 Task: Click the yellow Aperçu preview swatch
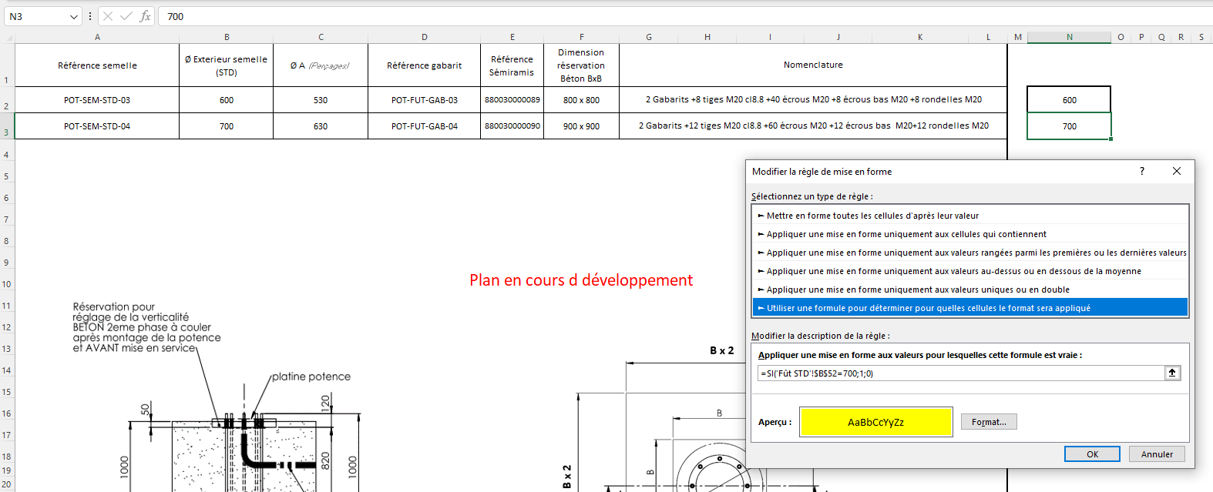click(x=875, y=422)
